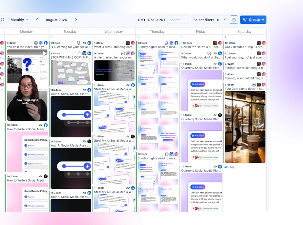Click the Monday column header
Screen dimensions: 303x225
pos(26,31)
